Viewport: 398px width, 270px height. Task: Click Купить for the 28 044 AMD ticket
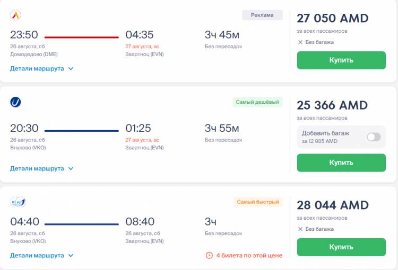point(341,247)
